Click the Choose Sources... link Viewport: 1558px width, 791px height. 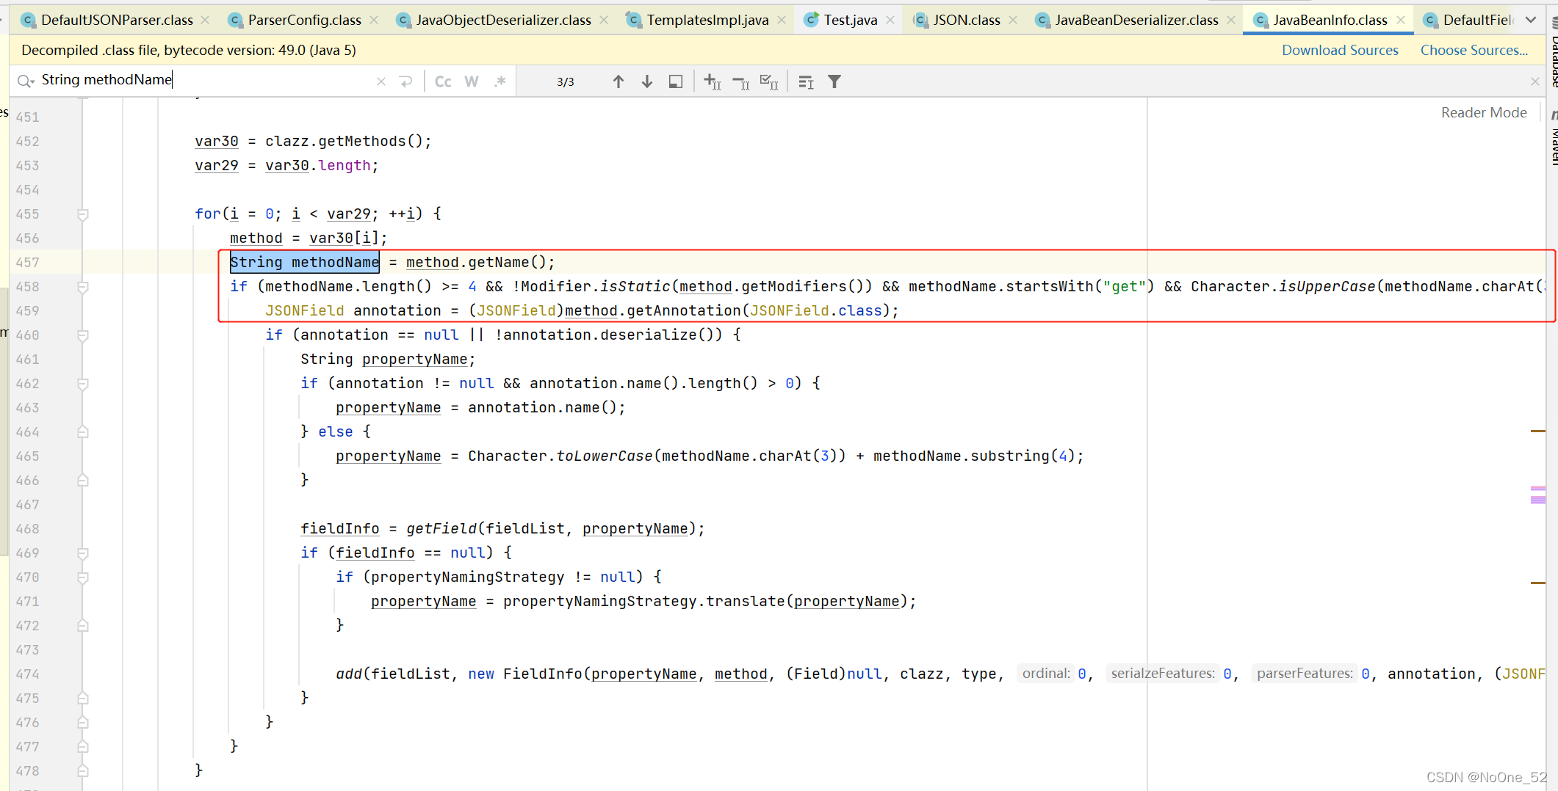pos(1474,50)
